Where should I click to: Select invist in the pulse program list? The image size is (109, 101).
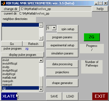point(20,60)
